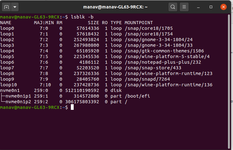The width and height of the screenshot is (233, 150).
Task: Click the partition size 314572800
Action: pyautogui.click(x=86, y=96)
